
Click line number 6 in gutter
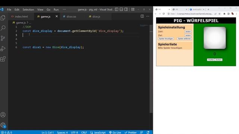pyautogui.click(x=16, y=47)
